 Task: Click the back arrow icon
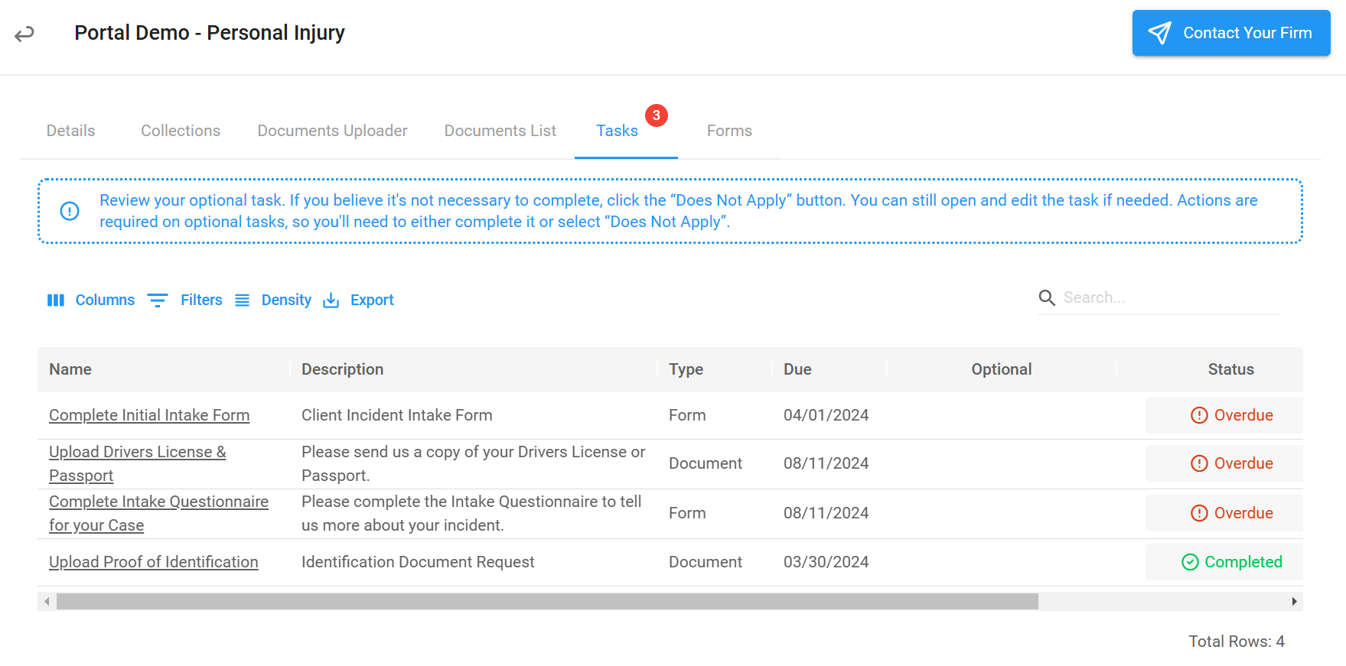coord(24,34)
